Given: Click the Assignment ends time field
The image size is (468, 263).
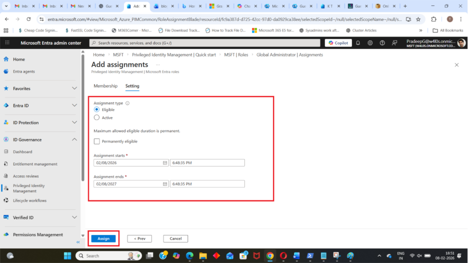Looking at the screenshot, I should point(207,184).
